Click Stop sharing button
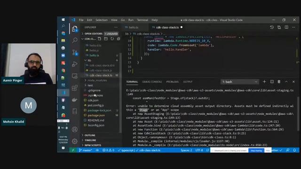Image resolution: width=301 pixels, height=169 pixels. [256, 151]
